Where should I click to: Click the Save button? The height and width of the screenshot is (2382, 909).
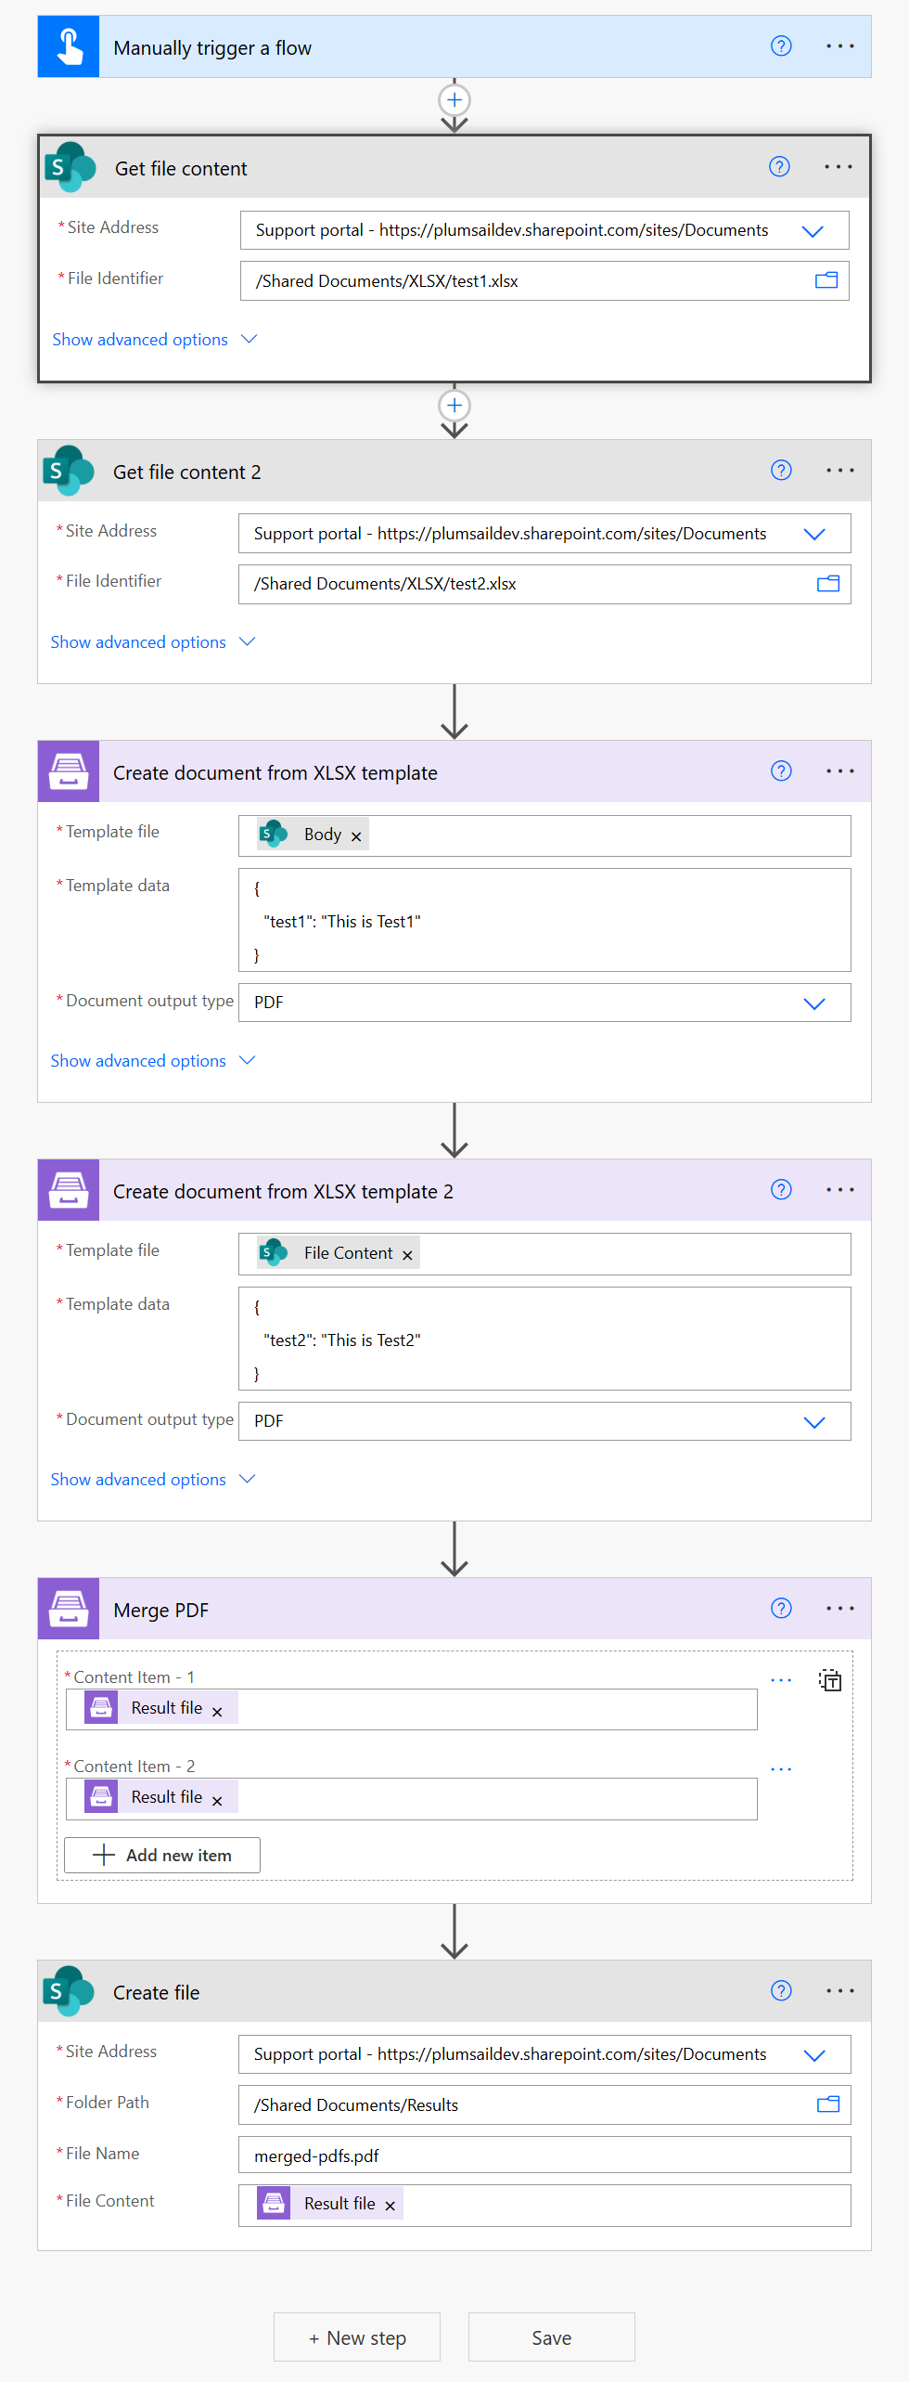pos(551,2337)
